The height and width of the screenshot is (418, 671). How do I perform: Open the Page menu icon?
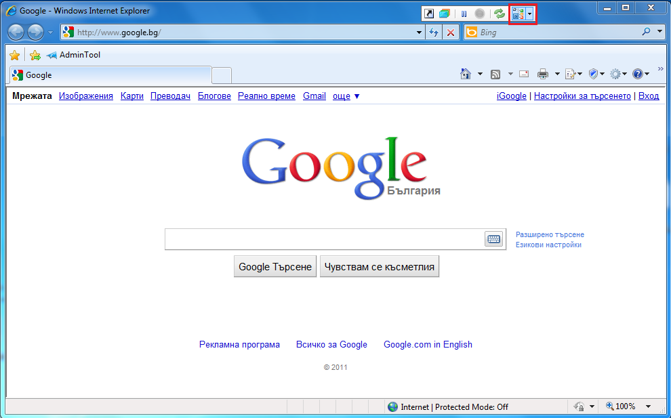coord(573,75)
